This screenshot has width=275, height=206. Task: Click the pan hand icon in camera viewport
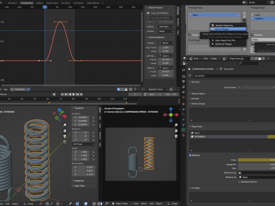[176, 130]
